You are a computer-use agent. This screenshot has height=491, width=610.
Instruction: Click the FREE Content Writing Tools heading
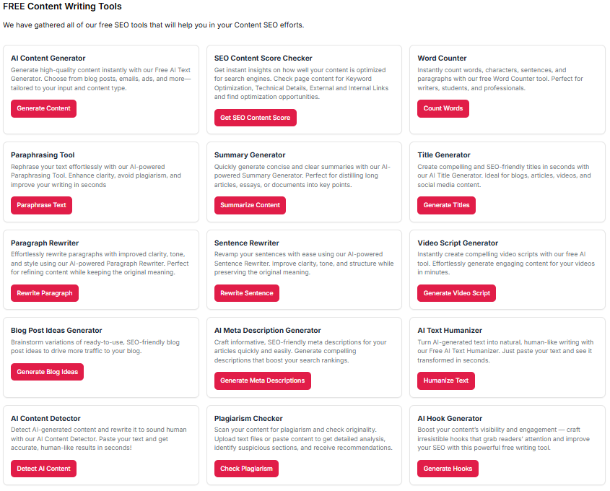[62, 6]
